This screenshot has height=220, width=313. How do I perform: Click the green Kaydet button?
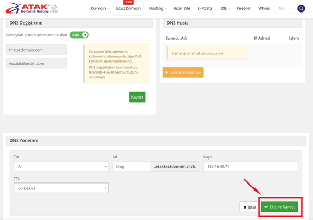137,97
